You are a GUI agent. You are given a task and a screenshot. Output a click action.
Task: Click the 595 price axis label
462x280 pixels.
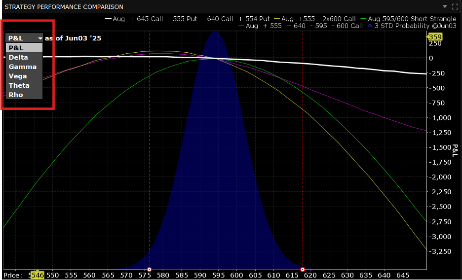[218, 275]
